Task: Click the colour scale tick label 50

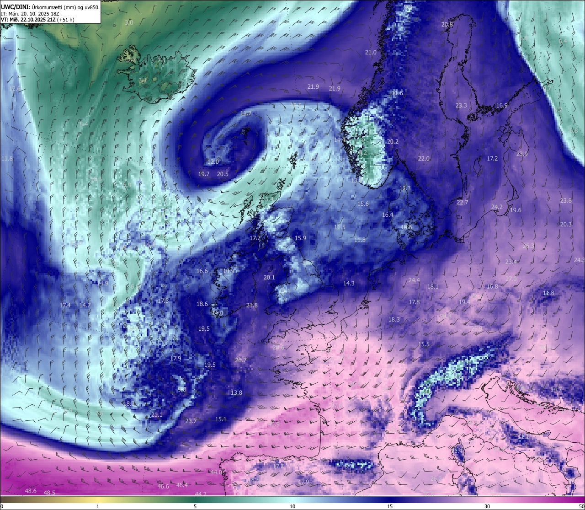Action: (581, 506)
